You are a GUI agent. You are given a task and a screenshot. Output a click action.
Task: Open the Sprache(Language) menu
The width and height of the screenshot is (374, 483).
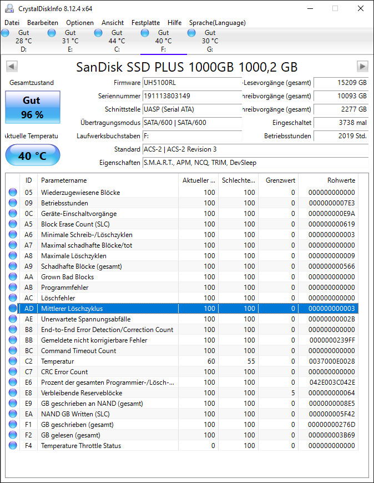point(218,23)
